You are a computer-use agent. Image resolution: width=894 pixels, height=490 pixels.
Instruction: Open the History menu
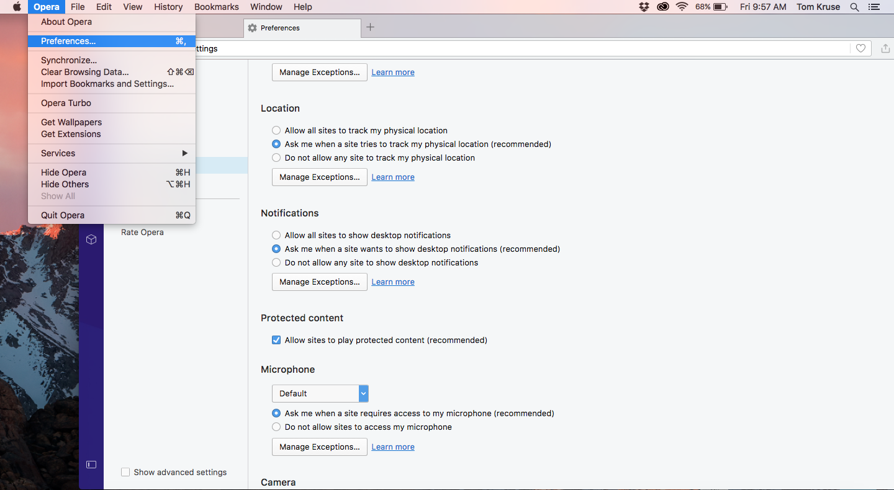tap(168, 7)
